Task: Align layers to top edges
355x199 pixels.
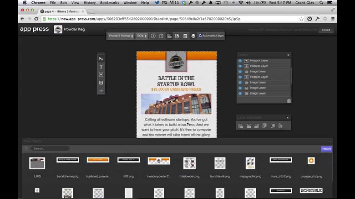Action: pos(265,126)
